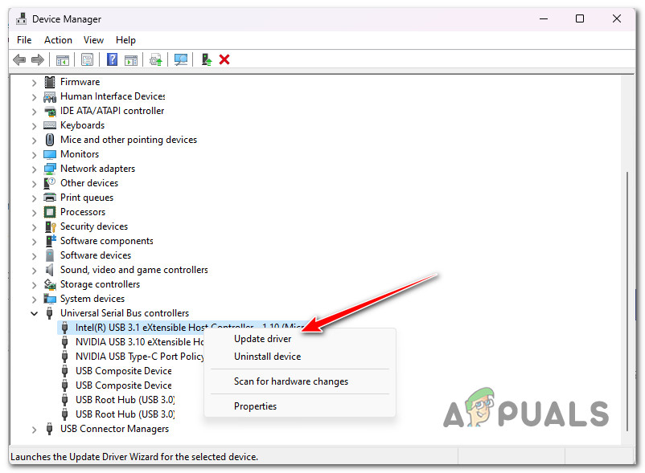
Task: Select NVIDIA USB 3.10 eXtensible Host Controller
Action: point(139,342)
